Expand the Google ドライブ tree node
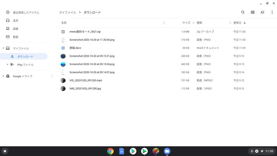 (x=3, y=76)
